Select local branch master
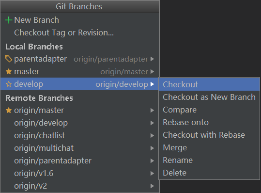Image resolution: width=261 pixels, height=193 pixels. 27,71
